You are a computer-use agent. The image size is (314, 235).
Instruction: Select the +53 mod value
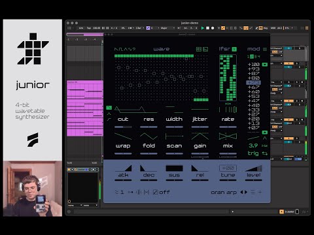[254, 96]
